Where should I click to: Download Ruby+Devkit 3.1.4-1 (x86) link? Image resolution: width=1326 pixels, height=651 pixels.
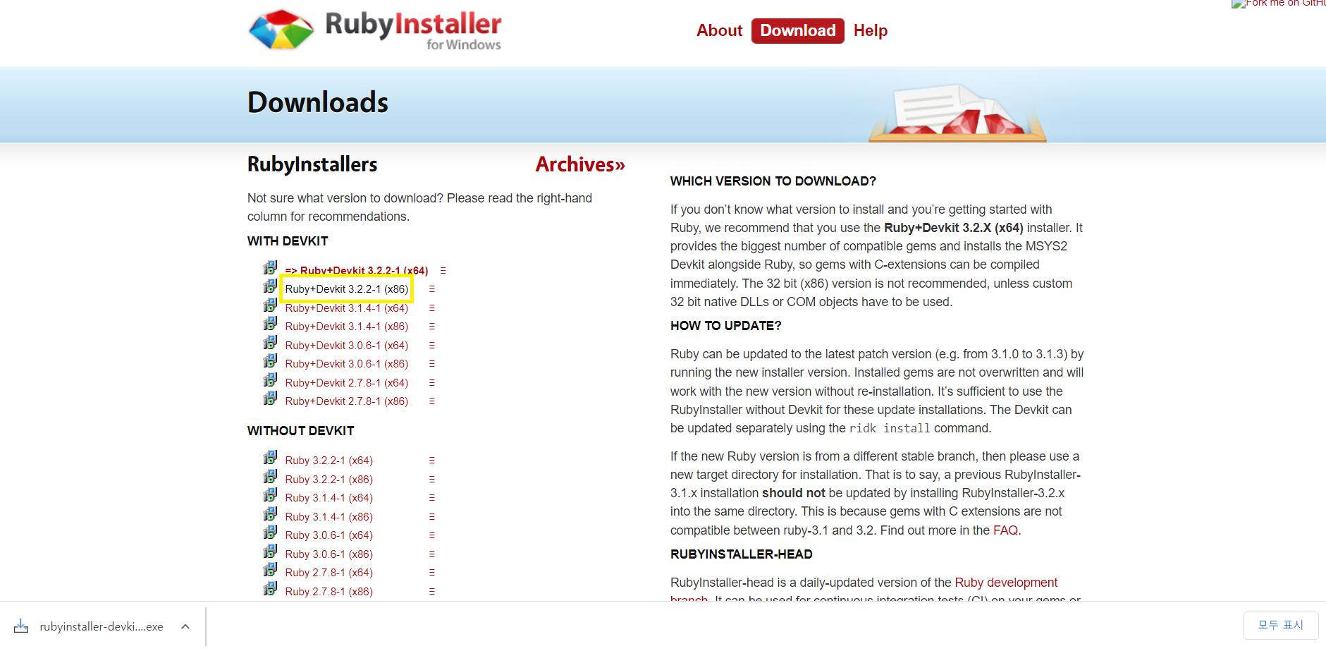[x=347, y=327]
